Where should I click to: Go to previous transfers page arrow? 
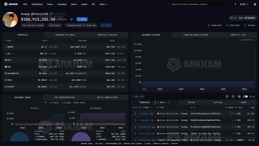point(153,103)
